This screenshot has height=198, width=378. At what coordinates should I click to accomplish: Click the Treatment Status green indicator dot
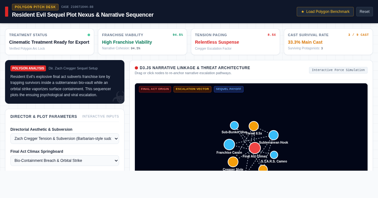tap(89, 35)
